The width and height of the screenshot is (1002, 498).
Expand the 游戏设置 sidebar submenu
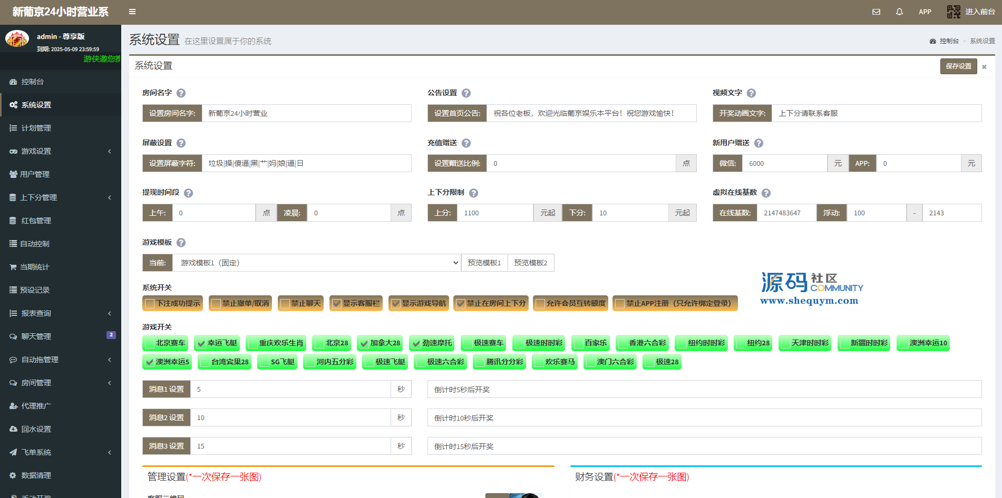[x=61, y=151]
